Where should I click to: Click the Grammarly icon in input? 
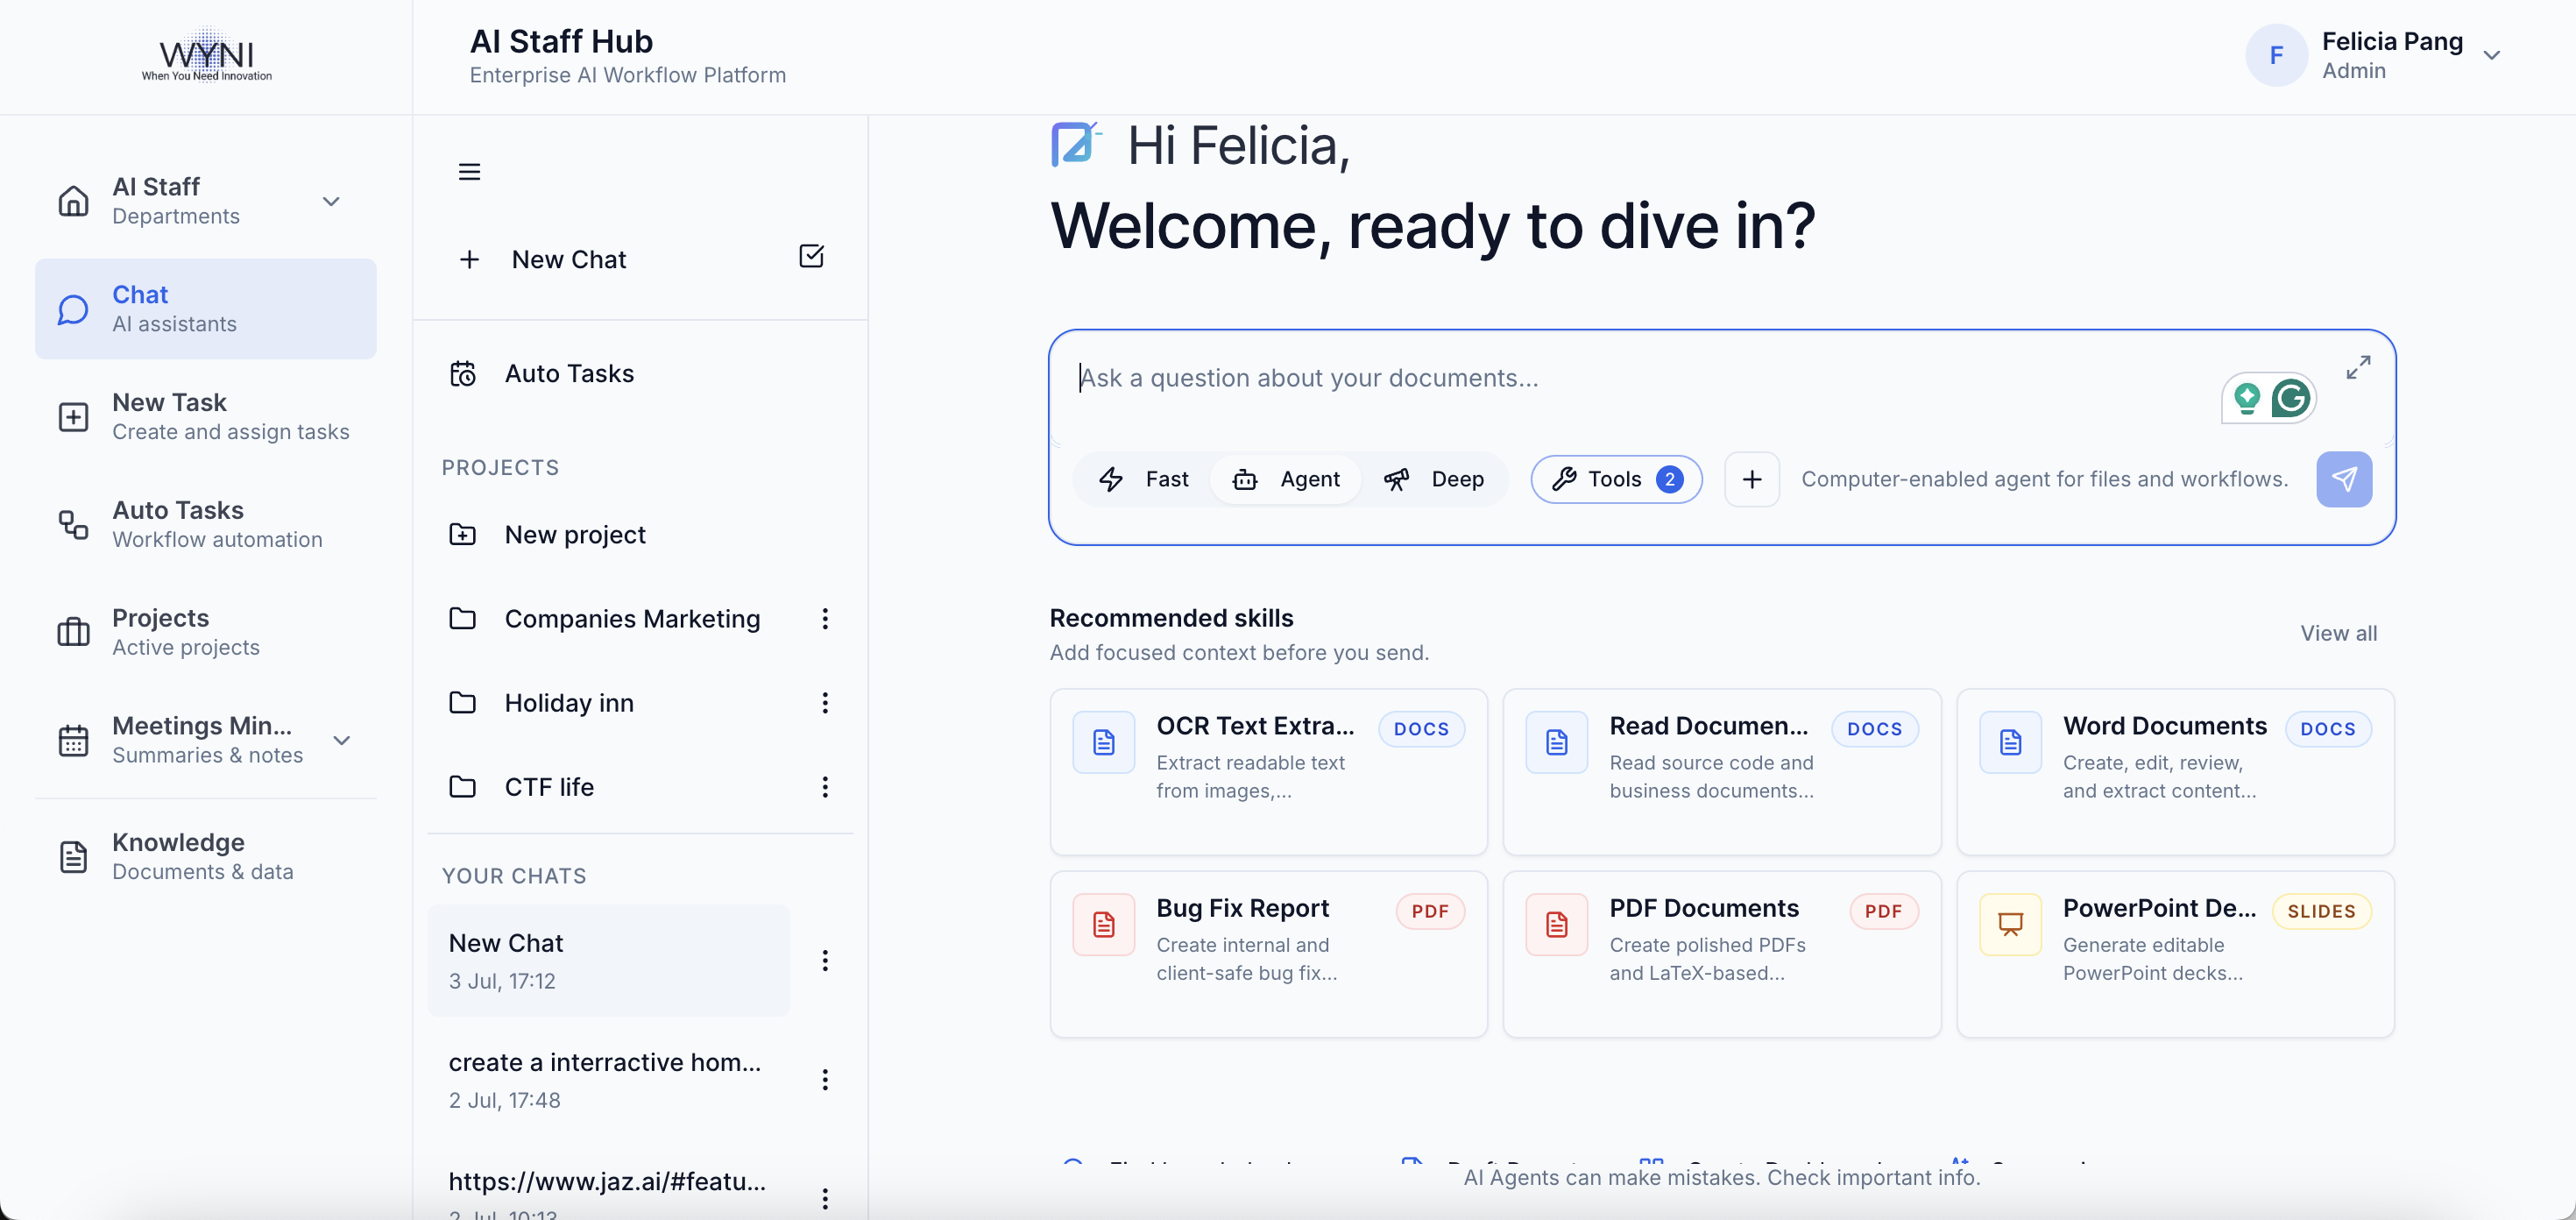click(2291, 398)
